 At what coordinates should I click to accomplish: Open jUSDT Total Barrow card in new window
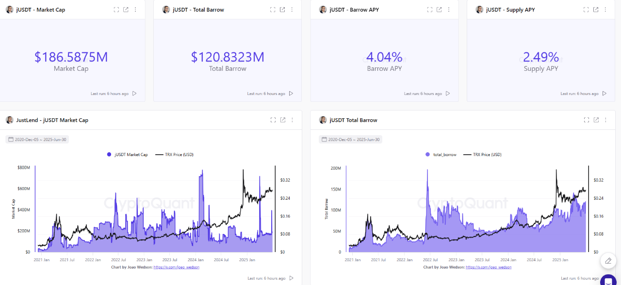click(283, 9)
